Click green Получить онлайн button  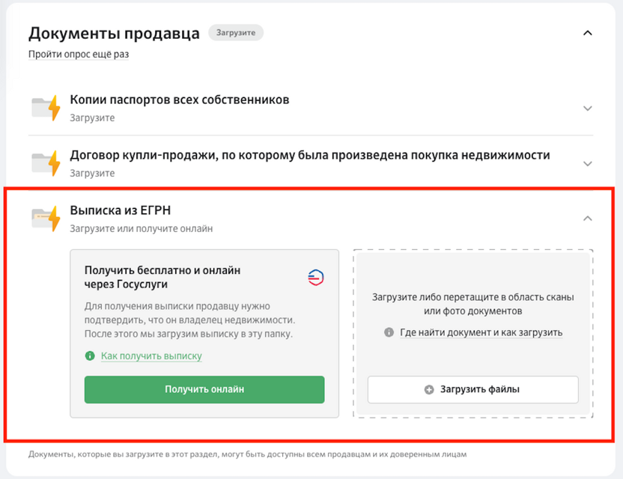(x=204, y=390)
